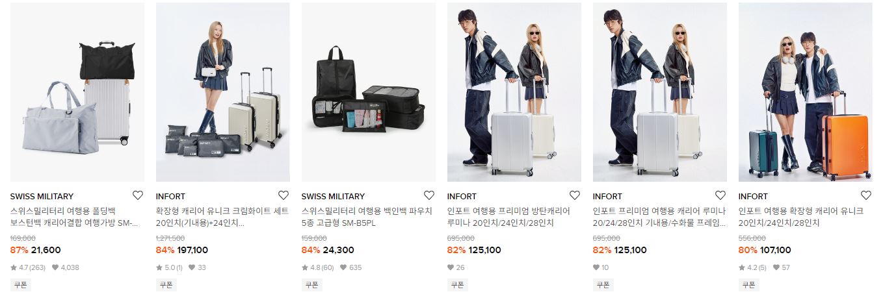The width and height of the screenshot is (883, 296).
Task: Like the Infort orange expandable carrier
Action: (866, 195)
